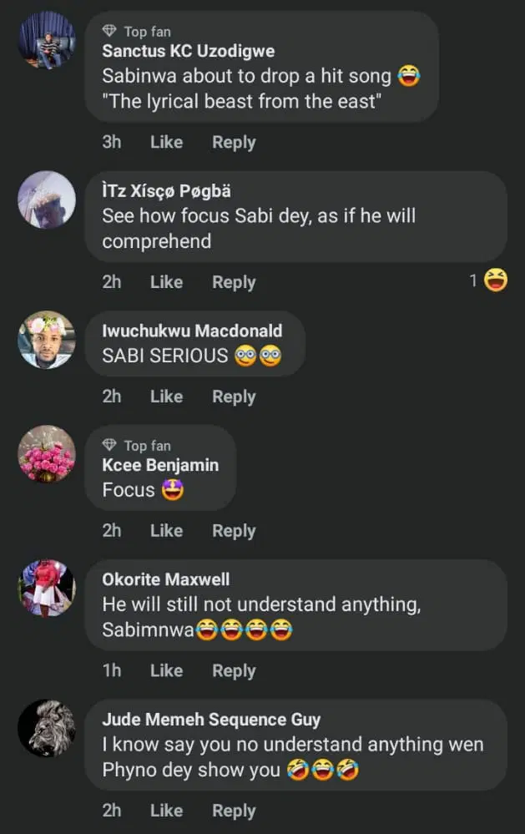Click the laughing reaction on Pøgbä's comment
Viewport: 525px width, 834px height.
coord(496,281)
